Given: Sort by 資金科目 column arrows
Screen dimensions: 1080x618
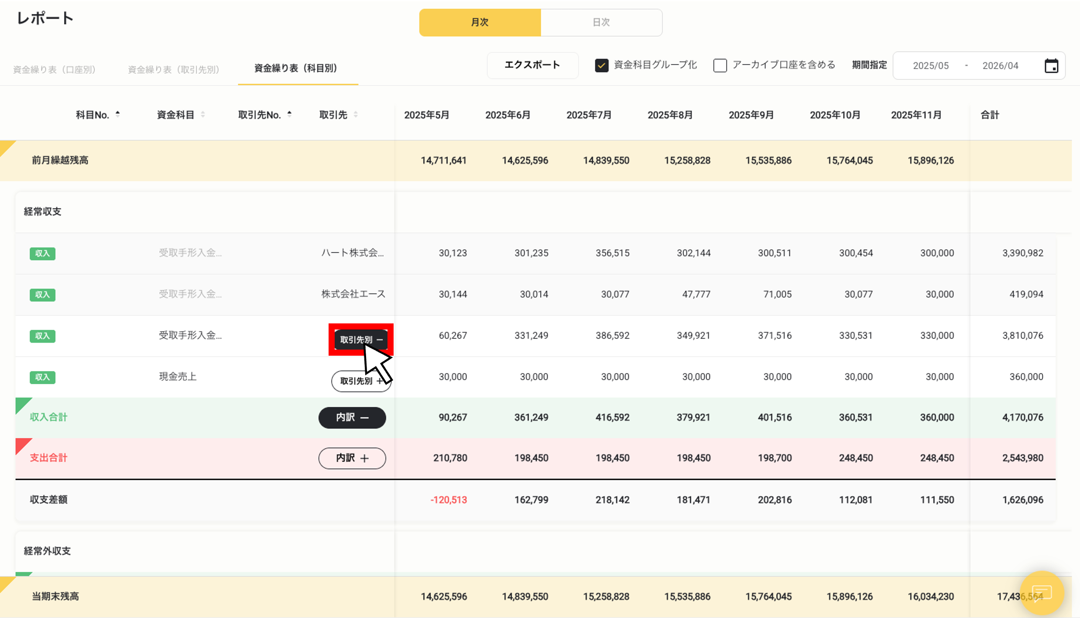Looking at the screenshot, I should 203,114.
